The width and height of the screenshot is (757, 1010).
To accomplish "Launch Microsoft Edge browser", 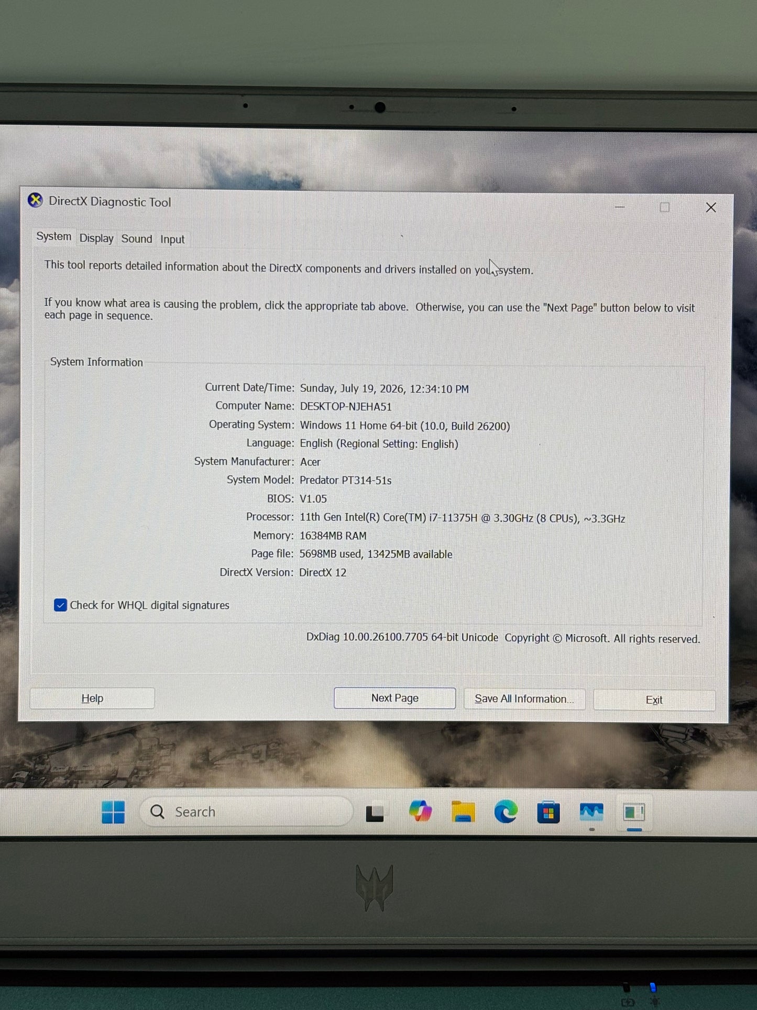I will pos(506,812).
